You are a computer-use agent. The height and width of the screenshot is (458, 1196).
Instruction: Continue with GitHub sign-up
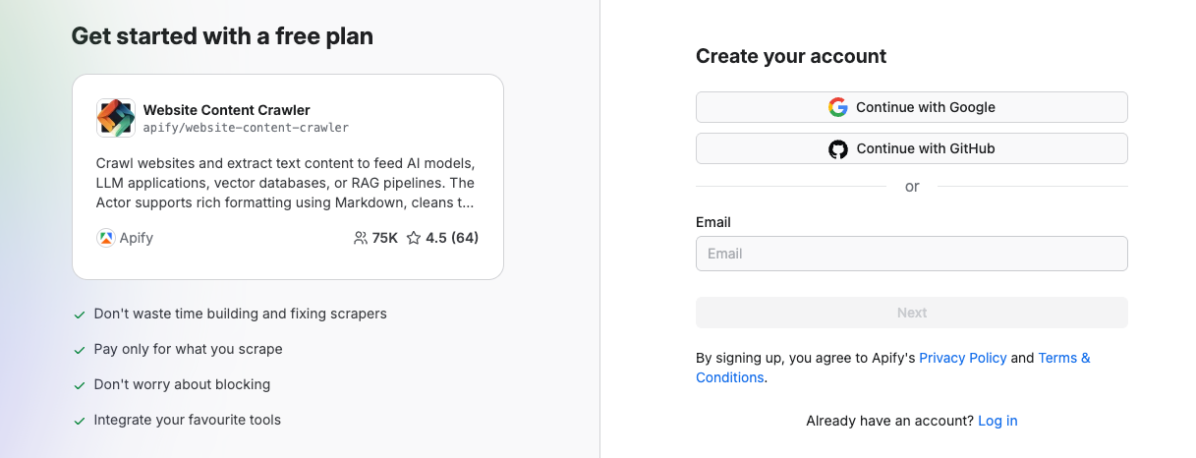pyautogui.click(x=911, y=149)
